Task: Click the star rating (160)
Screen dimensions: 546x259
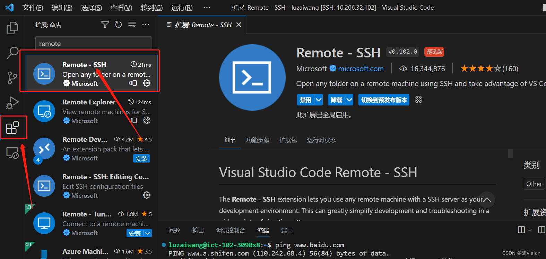Action: (x=489, y=69)
